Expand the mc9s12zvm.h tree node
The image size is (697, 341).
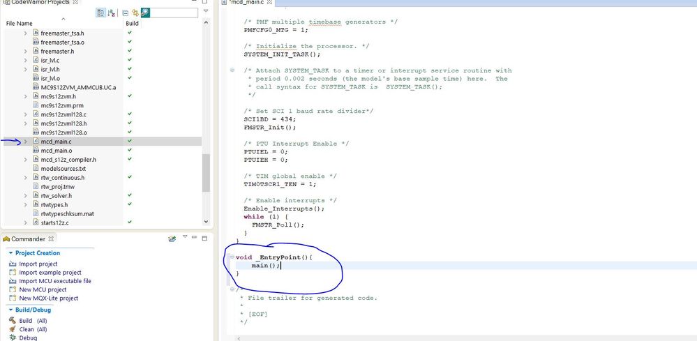point(25,96)
